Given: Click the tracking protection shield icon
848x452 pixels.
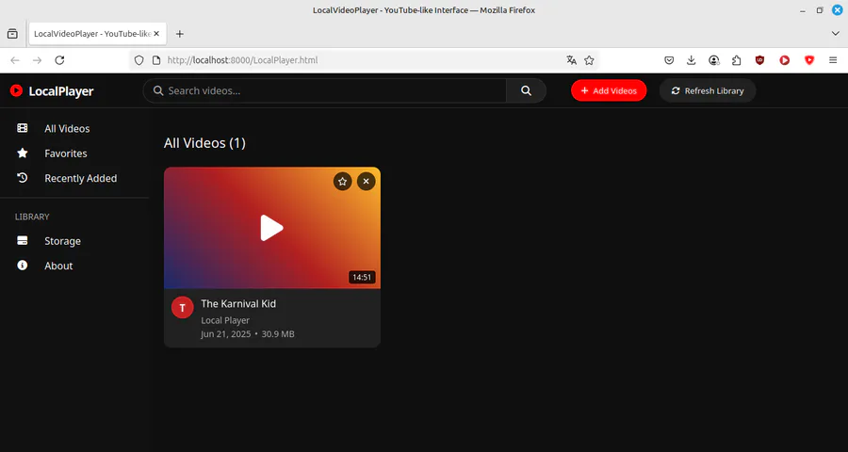Looking at the screenshot, I should 139,60.
